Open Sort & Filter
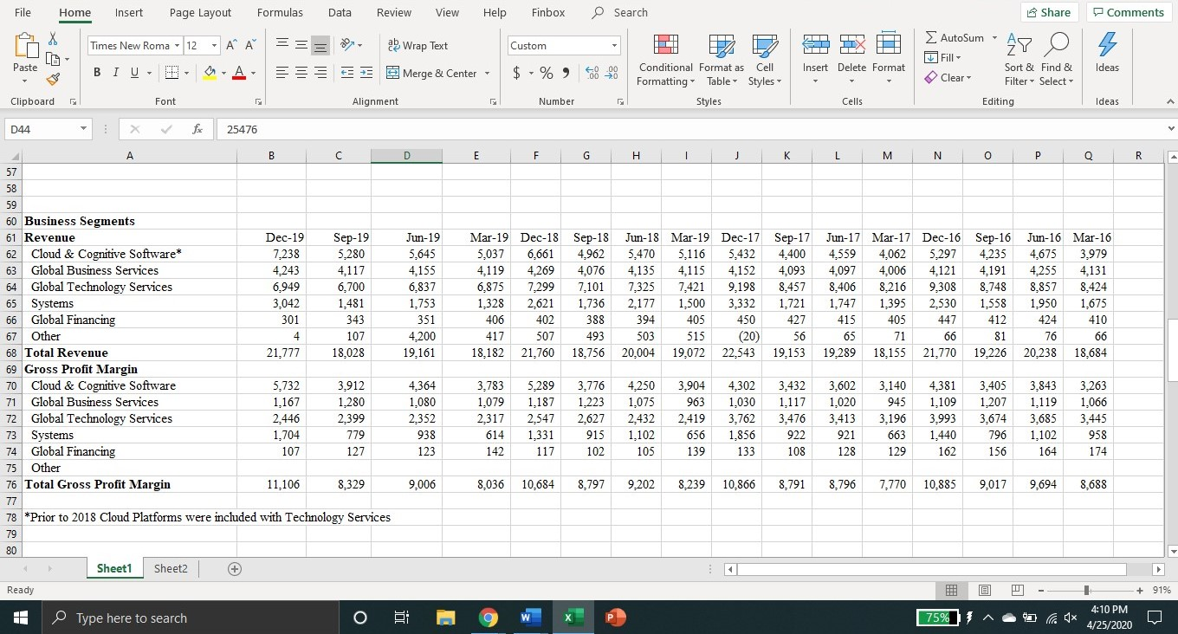The height and width of the screenshot is (634, 1178). tap(1019, 60)
